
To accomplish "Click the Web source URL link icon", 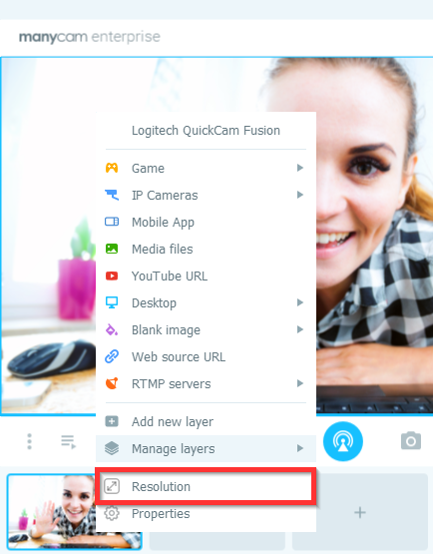I will [x=112, y=356].
